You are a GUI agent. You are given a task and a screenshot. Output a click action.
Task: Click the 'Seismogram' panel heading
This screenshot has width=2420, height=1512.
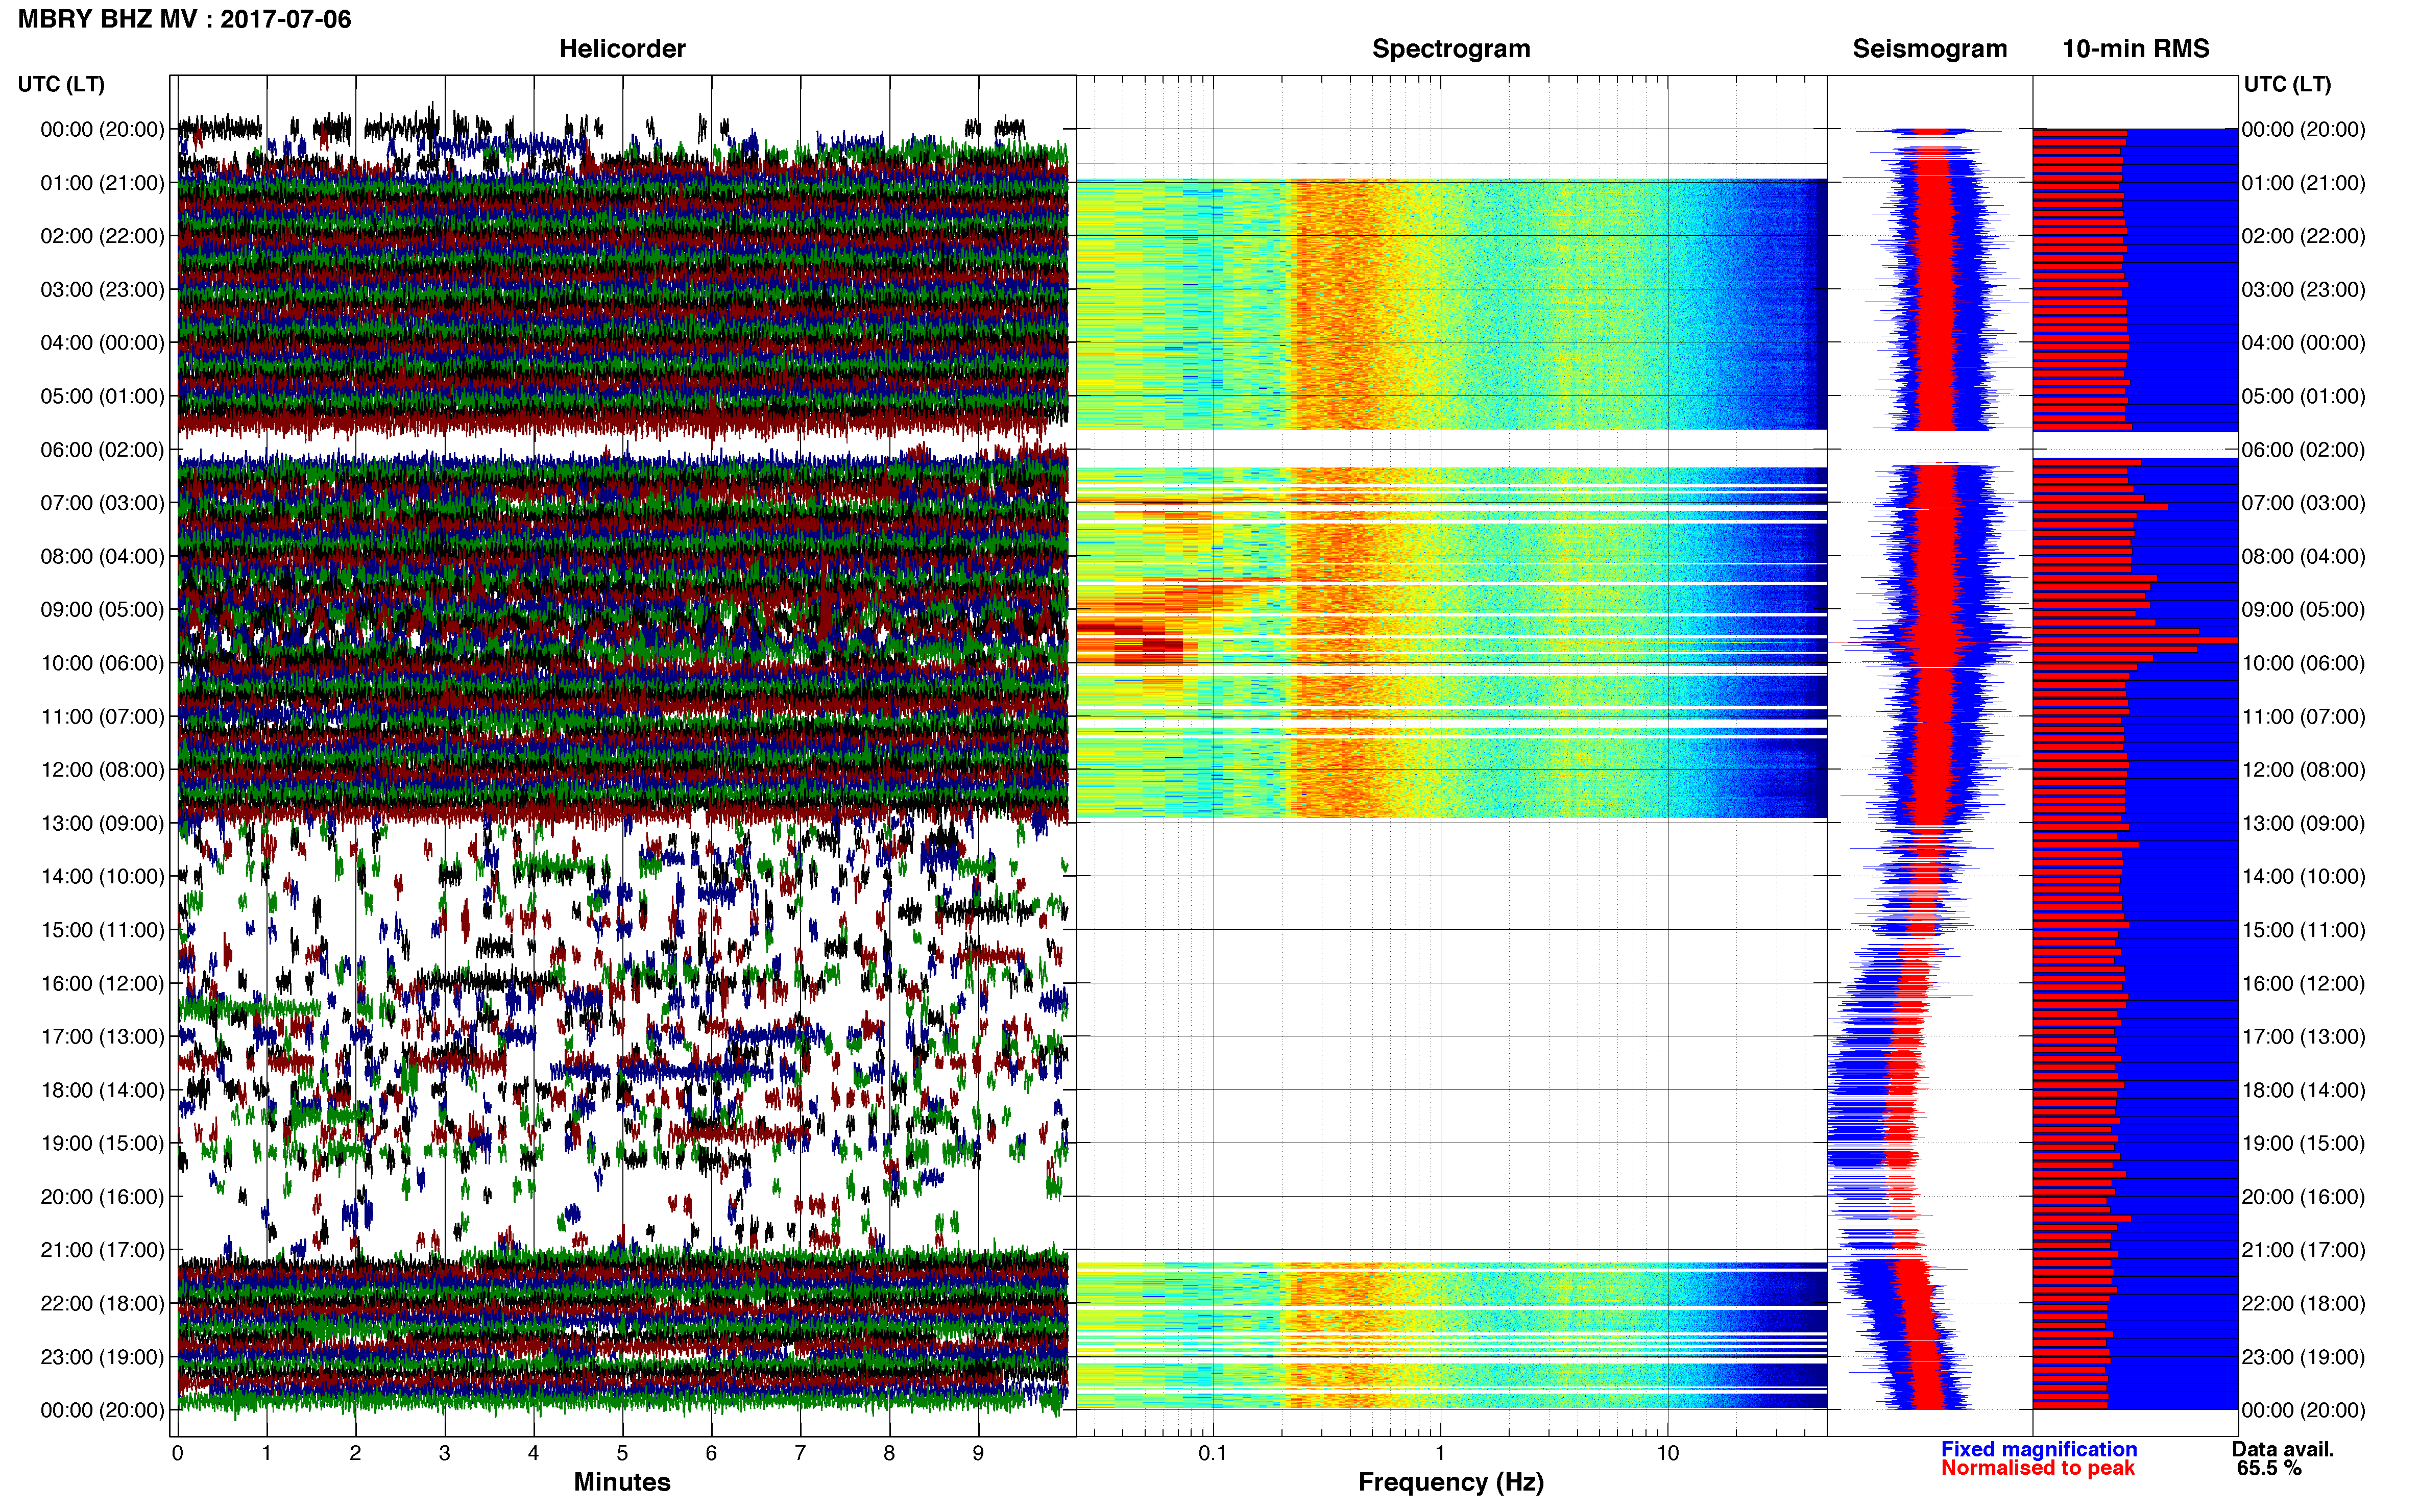tap(1930, 48)
